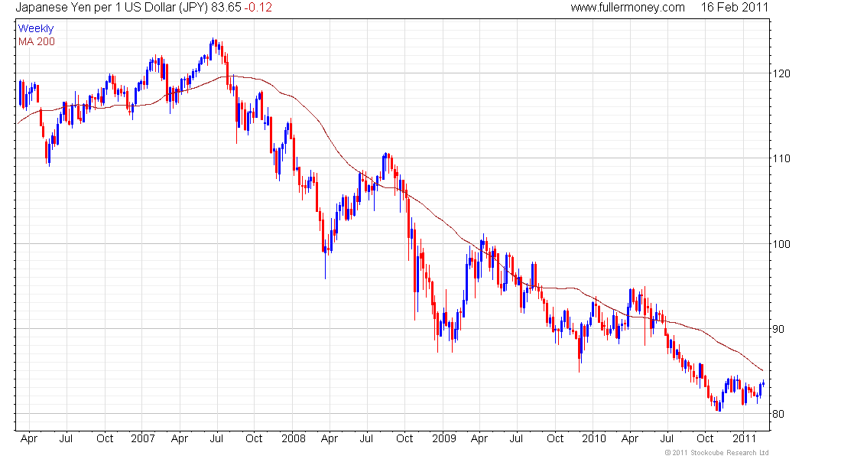Click the last candlestick at chart's right edge
841x459 pixels.
pyautogui.click(x=763, y=382)
